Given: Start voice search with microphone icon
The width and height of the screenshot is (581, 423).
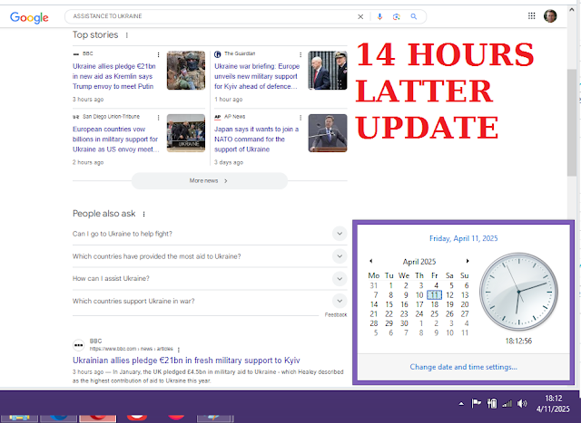Looking at the screenshot, I should [379, 16].
